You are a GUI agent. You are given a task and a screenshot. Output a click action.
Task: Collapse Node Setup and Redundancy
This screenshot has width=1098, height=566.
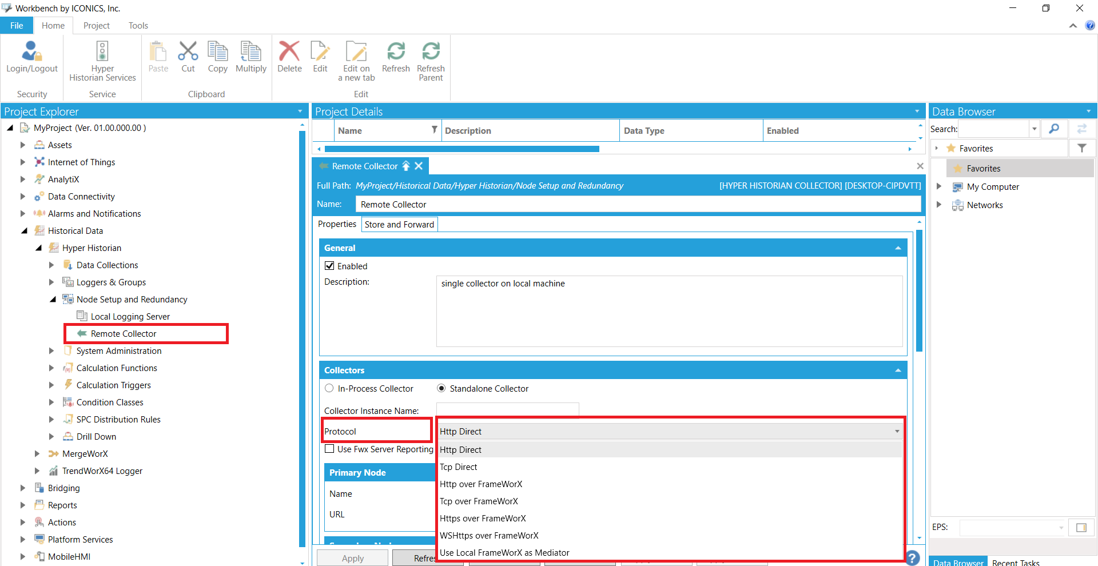[53, 300]
